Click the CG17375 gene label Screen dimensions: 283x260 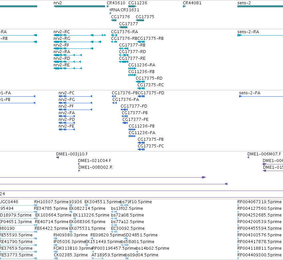tap(145, 17)
